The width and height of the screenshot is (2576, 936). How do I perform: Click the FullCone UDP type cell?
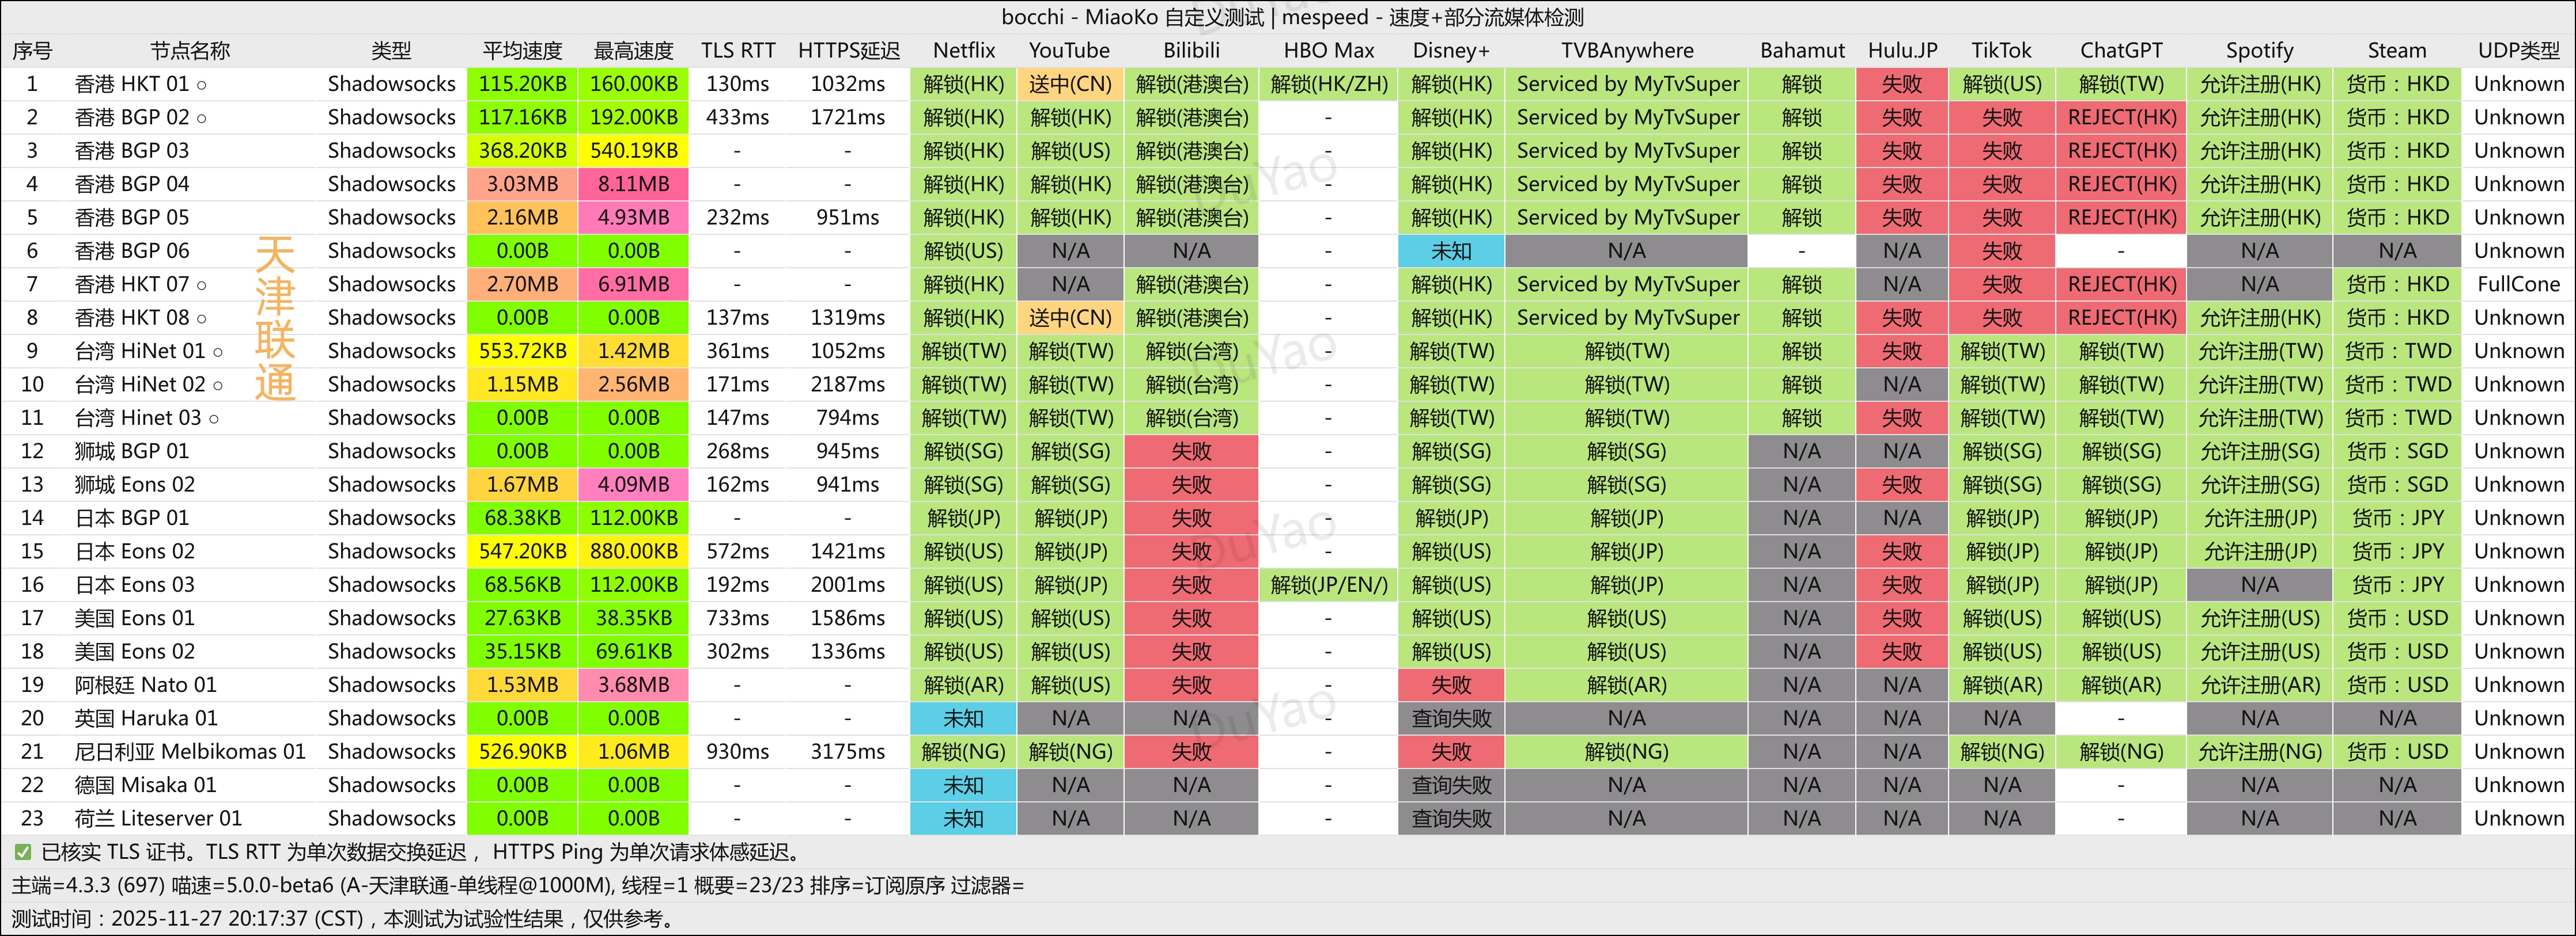(x=2518, y=284)
